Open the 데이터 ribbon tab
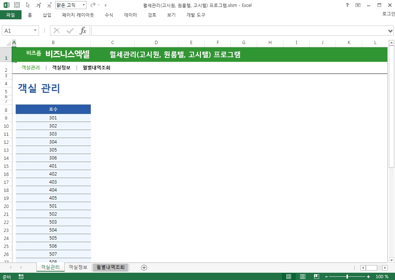This screenshot has width=395, height=280. coord(131,15)
